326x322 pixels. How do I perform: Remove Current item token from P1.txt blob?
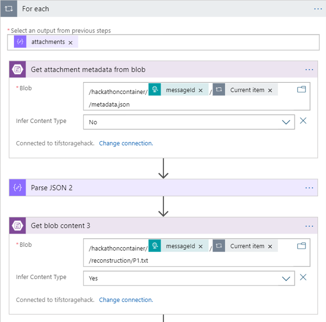click(270, 247)
